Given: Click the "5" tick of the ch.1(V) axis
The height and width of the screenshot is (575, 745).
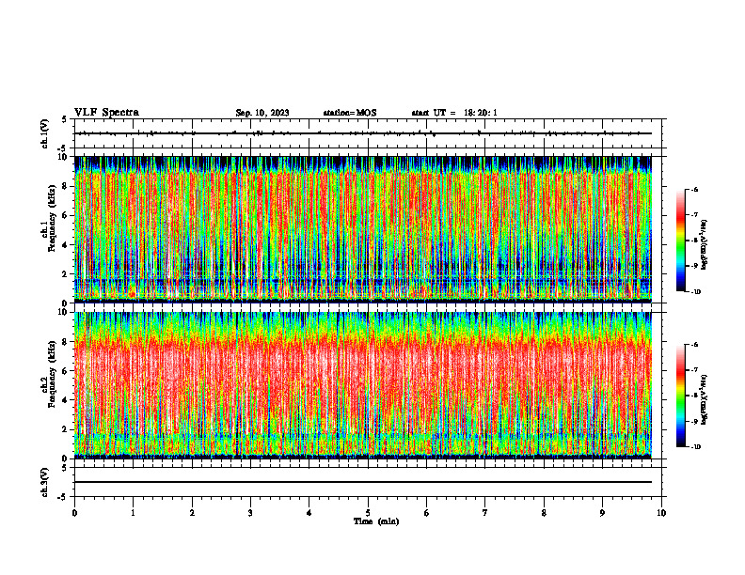Looking at the screenshot, I should pyautogui.click(x=64, y=119).
